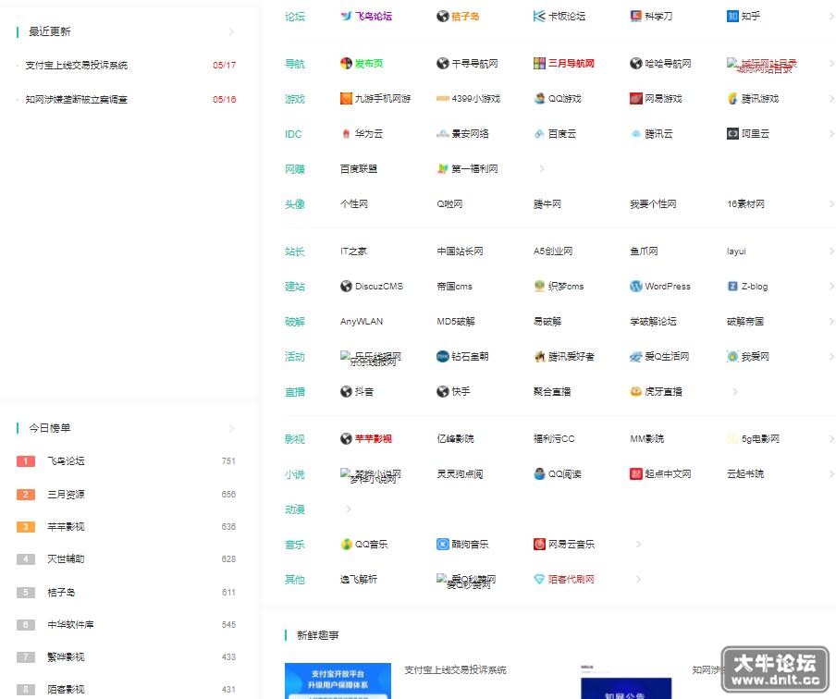Visit the IT之家 link

pos(353,251)
